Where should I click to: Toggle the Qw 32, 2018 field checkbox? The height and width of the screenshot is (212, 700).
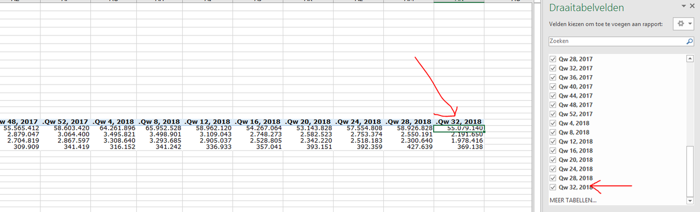click(553, 187)
